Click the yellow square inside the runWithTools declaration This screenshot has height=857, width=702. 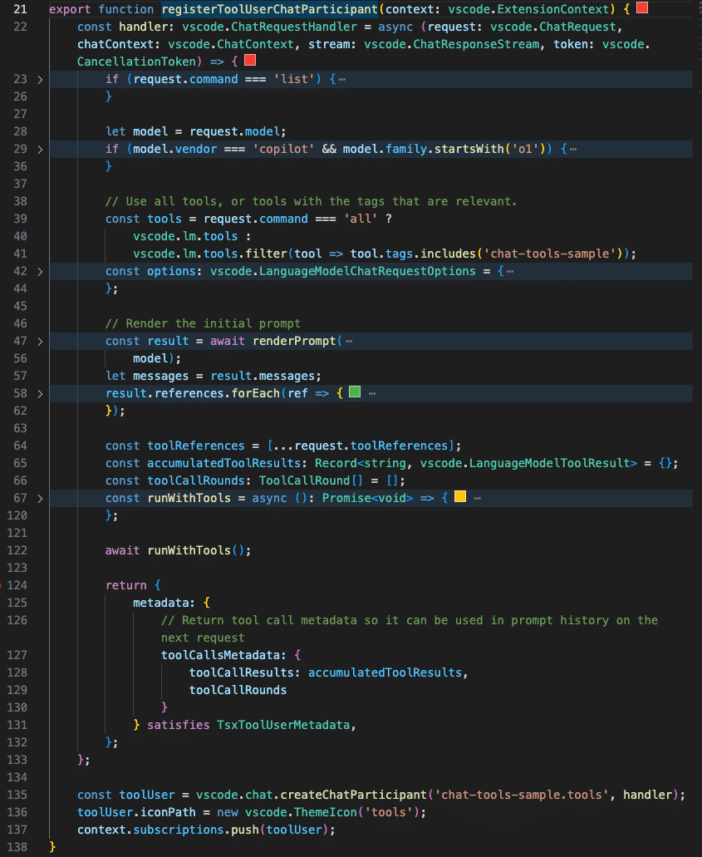coord(459,497)
